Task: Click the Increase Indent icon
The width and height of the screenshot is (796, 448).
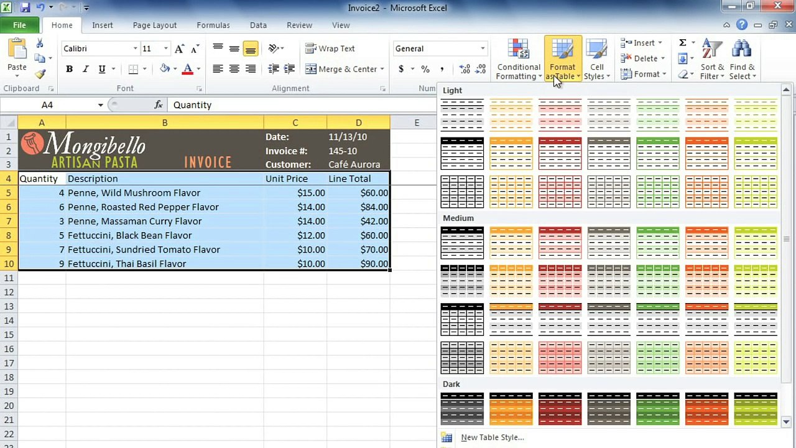Action: pyautogui.click(x=289, y=69)
